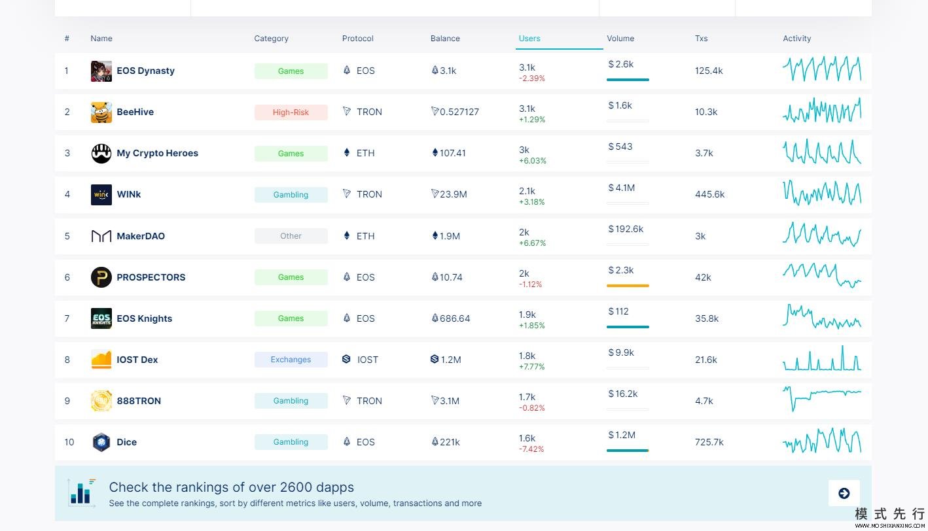
Task: Open the Dice name link
Action: [127, 442]
